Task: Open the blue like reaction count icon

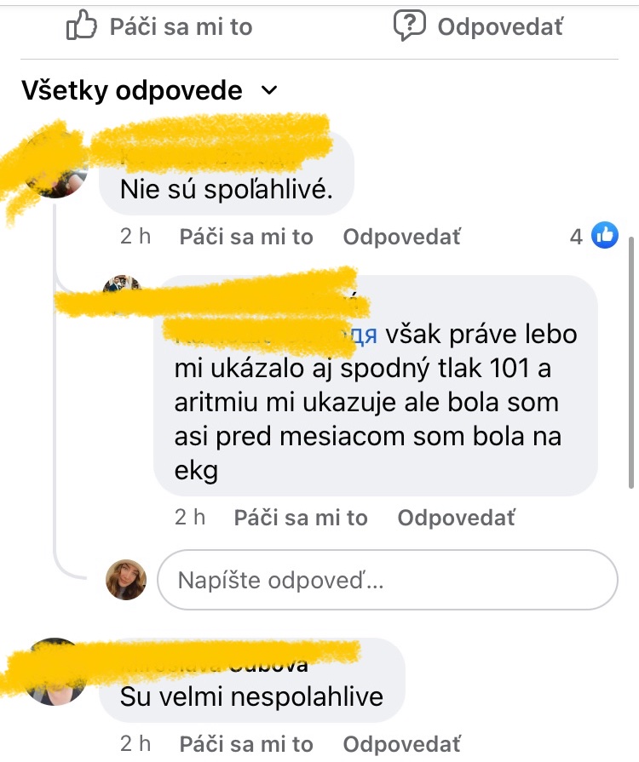Action: tap(604, 235)
